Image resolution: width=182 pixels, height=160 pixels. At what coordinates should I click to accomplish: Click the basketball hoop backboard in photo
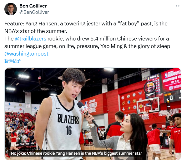tap(148, 105)
